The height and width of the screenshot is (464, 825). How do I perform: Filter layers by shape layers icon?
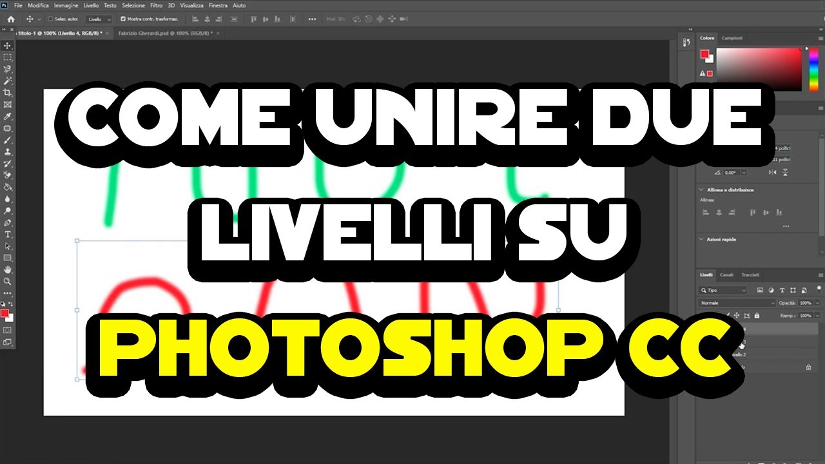coord(793,290)
